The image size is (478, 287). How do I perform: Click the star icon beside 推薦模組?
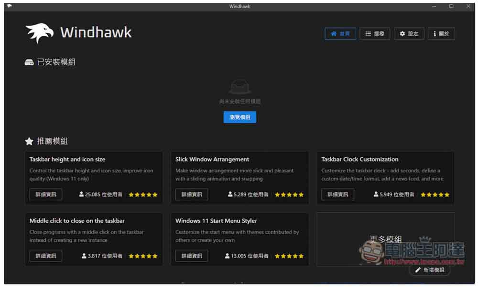pyautogui.click(x=29, y=142)
